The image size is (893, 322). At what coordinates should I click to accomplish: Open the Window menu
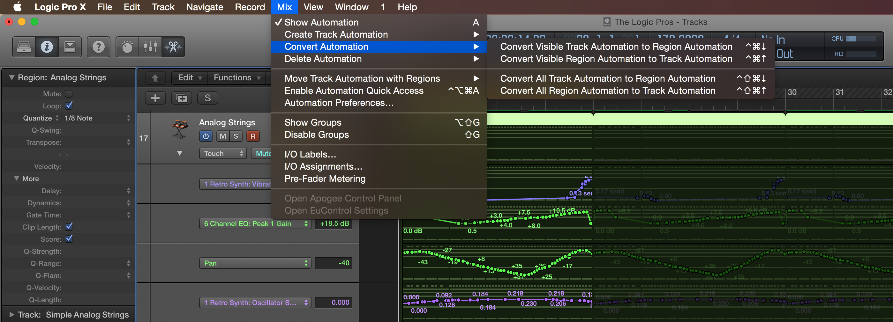pos(351,7)
